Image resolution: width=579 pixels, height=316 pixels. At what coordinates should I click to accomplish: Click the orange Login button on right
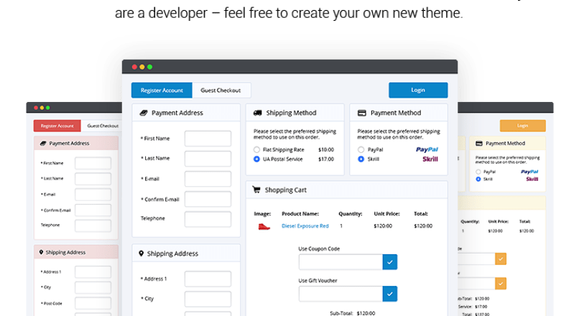tap(522, 126)
